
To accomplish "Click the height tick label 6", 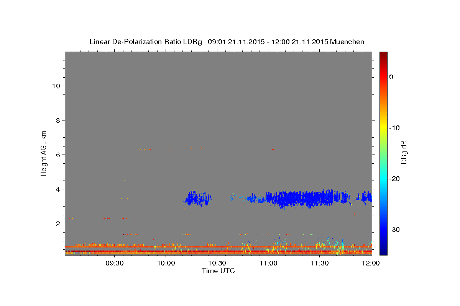I will [x=59, y=155].
